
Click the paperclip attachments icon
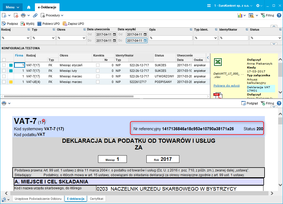[35, 16]
